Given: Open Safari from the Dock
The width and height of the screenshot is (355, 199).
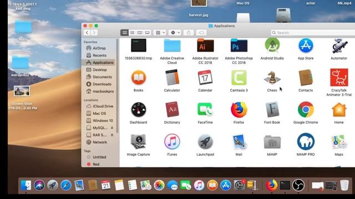Looking at the screenshot, I should point(66,185).
